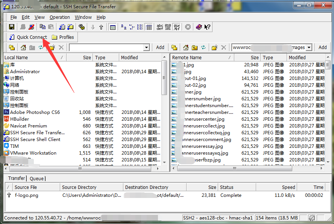Select Navicat Premium in local list
This screenshot has width=334, height=224.
(x=29, y=126)
